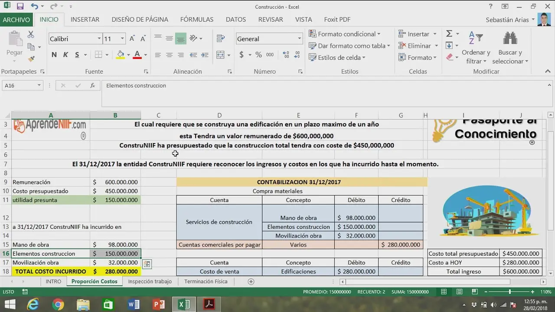Screen dimensions: 555x312
Task: Click the AutoSum sigma icon
Action: [449, 34]
